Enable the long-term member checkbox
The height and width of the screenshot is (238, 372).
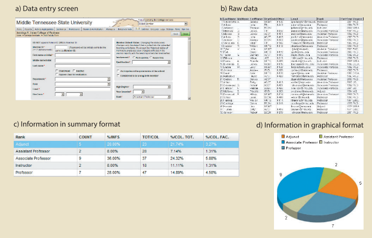[116, 75]
